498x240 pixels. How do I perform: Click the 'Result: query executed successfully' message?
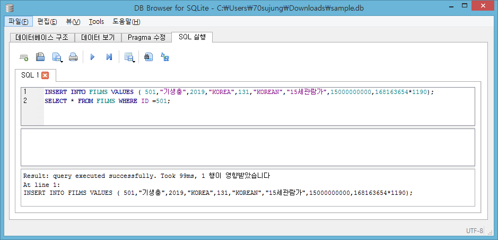click(146, 175)
